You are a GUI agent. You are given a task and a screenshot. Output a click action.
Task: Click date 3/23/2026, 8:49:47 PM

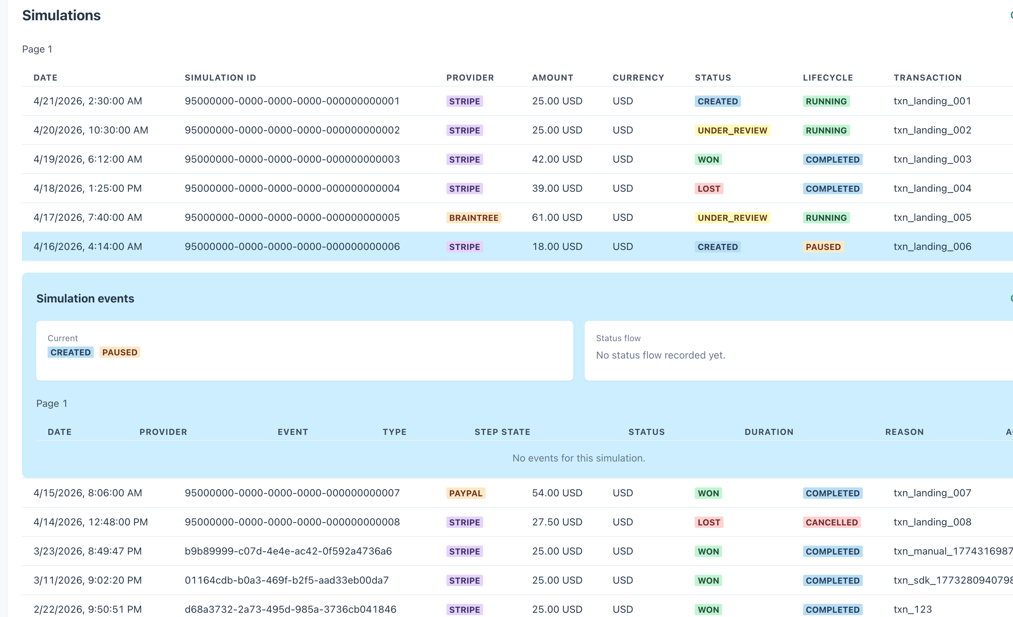tap(88, 551)
